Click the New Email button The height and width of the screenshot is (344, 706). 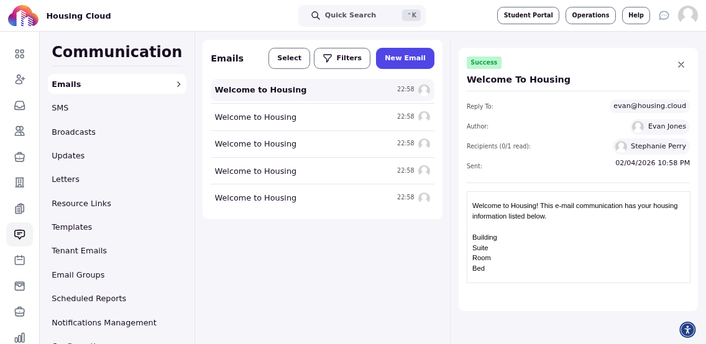405,58
